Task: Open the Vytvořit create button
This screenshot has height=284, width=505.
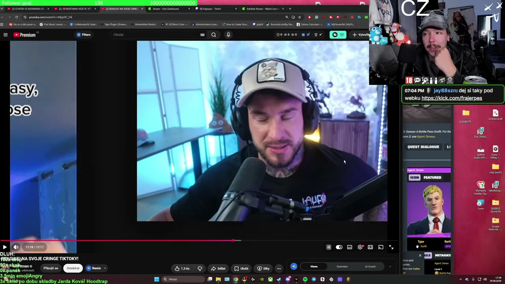Action: (361, 35)
